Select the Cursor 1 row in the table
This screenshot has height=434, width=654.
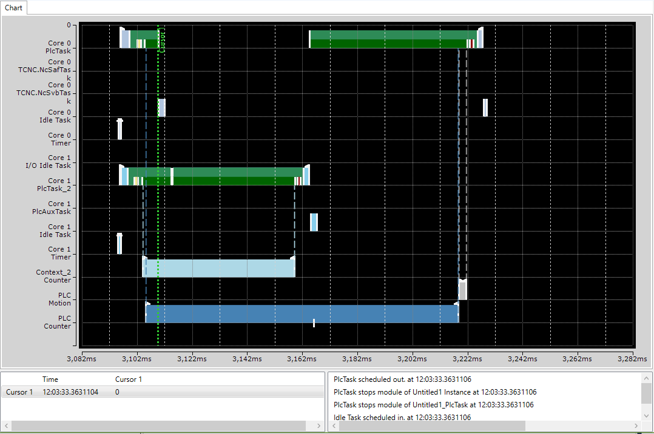tap(162, 392)
